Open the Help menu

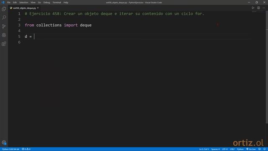[x=66, y=3]
